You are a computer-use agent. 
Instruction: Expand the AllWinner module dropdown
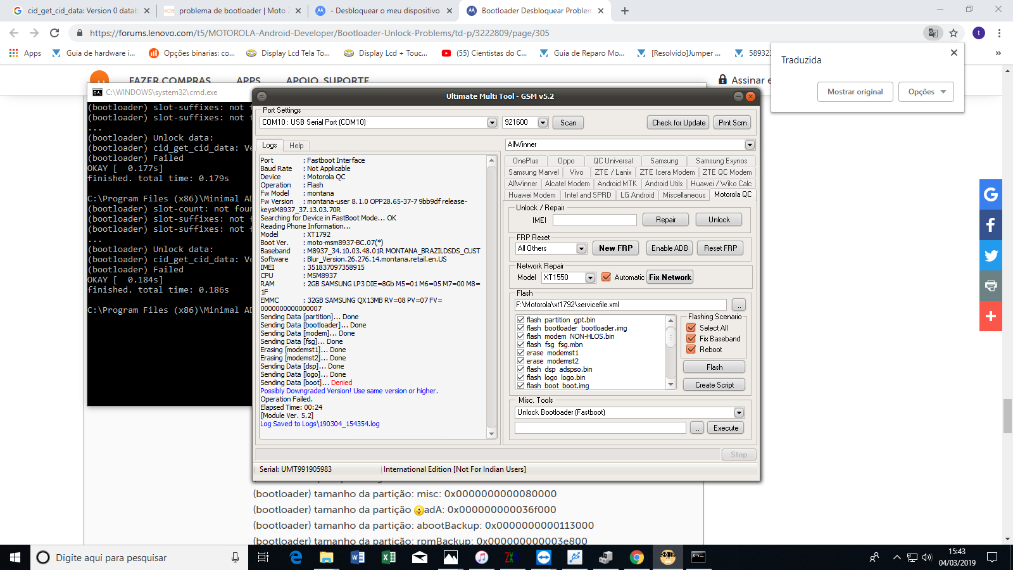tap(750, 144)
